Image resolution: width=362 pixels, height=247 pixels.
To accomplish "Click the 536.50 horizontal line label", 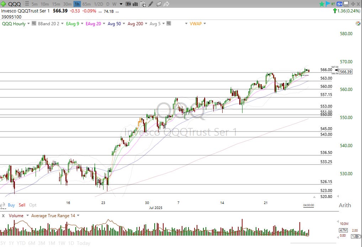I will [326, 152].
